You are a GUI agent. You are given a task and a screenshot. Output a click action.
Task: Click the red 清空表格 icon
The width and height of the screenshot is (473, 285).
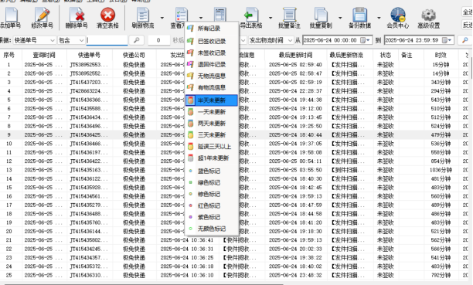[107, 15]
